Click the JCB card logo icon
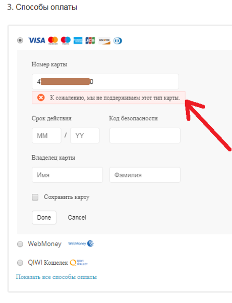The image size is (232, 303). pyautogui.click(x=90, y=40)
